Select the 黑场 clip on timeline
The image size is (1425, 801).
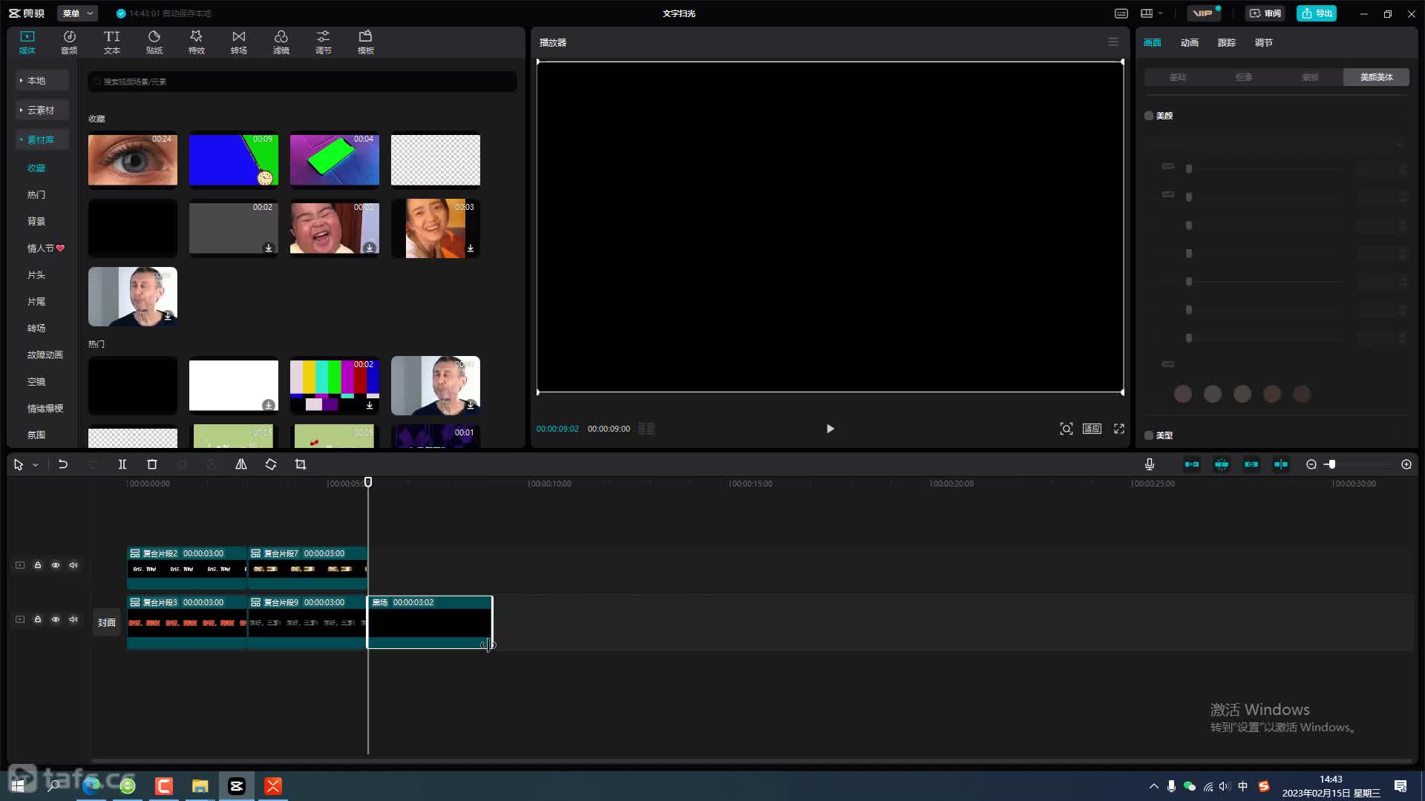pyautogui.click(x=430, y=622)
